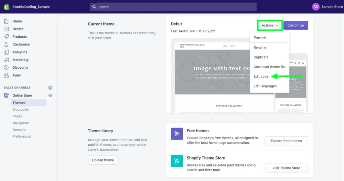Click the Customize button

(x=296, y=25)
